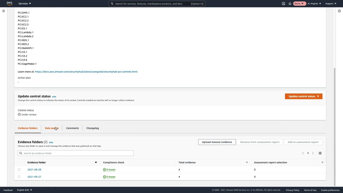
Task: Click the PCI.S3.6 list entry
Action: pos(23,60)
